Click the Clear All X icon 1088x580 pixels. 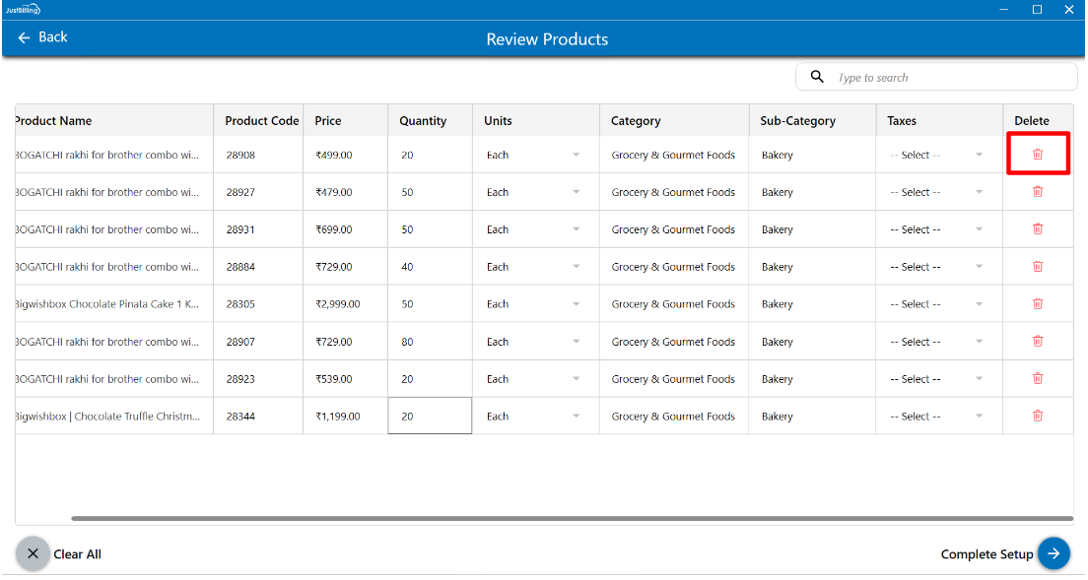click(x=33, y=553)
